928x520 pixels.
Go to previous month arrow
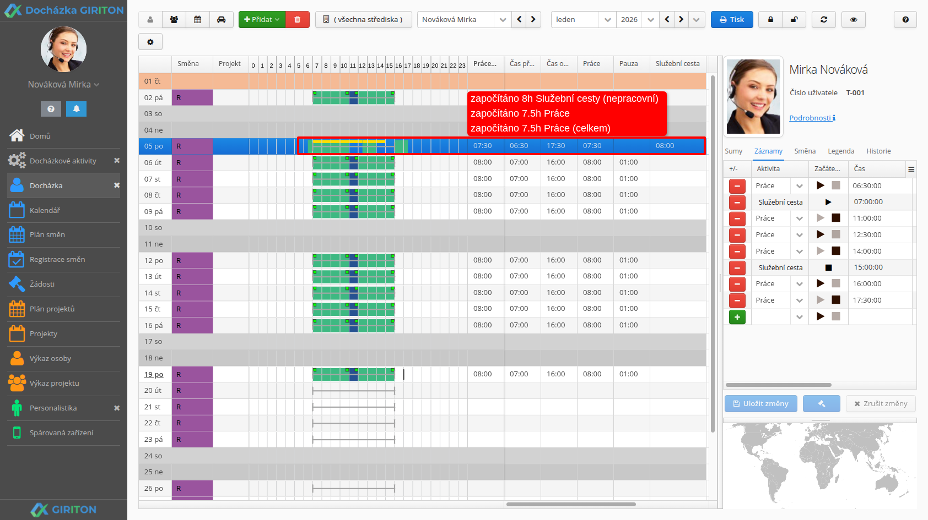point(667,20)
